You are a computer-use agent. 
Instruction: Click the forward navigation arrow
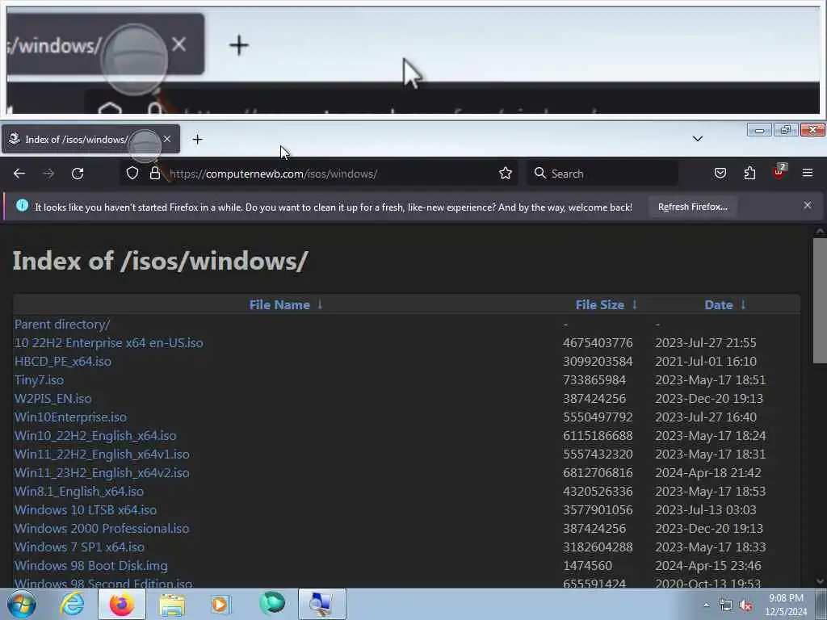click(48, 174)
